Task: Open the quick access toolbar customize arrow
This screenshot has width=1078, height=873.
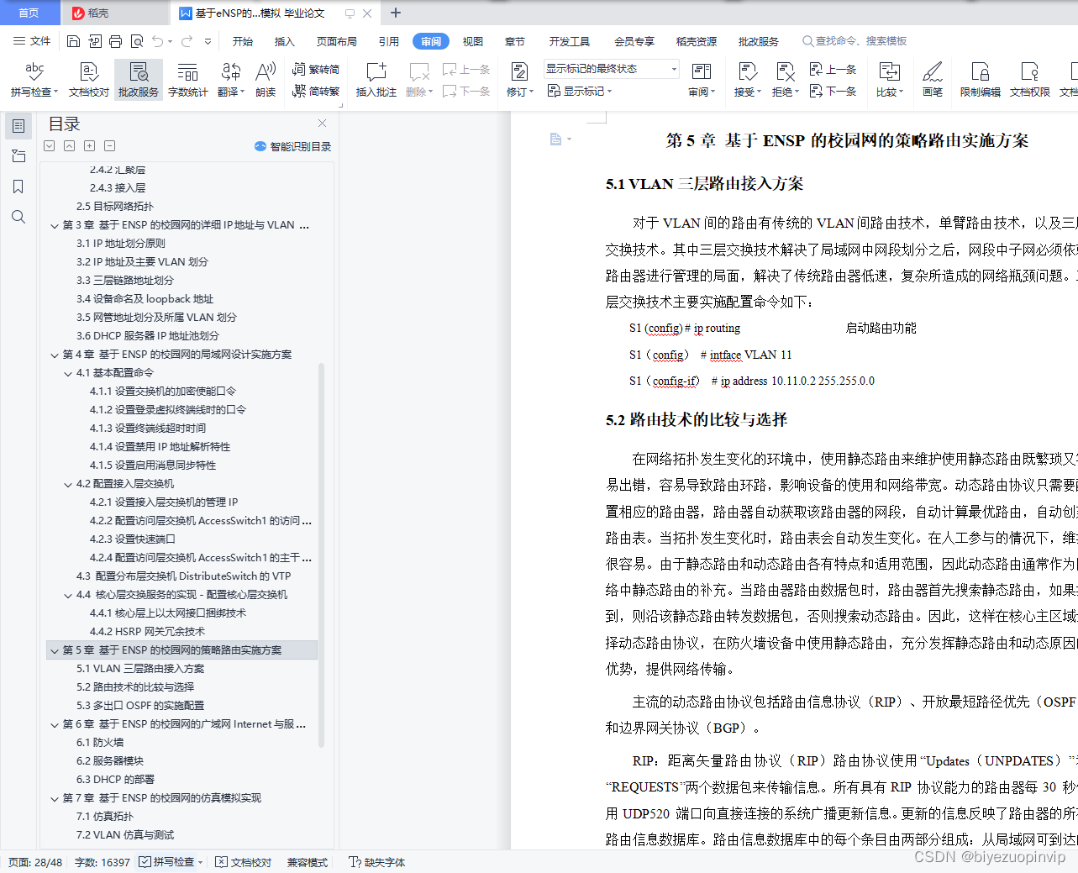Action: pos(208,41)
